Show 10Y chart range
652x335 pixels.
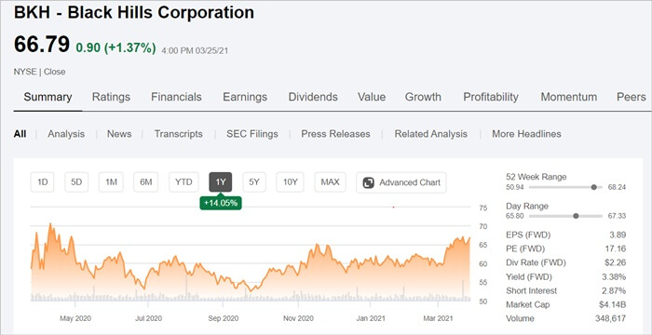tap(290, 182)
